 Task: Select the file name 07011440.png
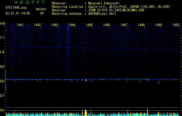(16, 8)
